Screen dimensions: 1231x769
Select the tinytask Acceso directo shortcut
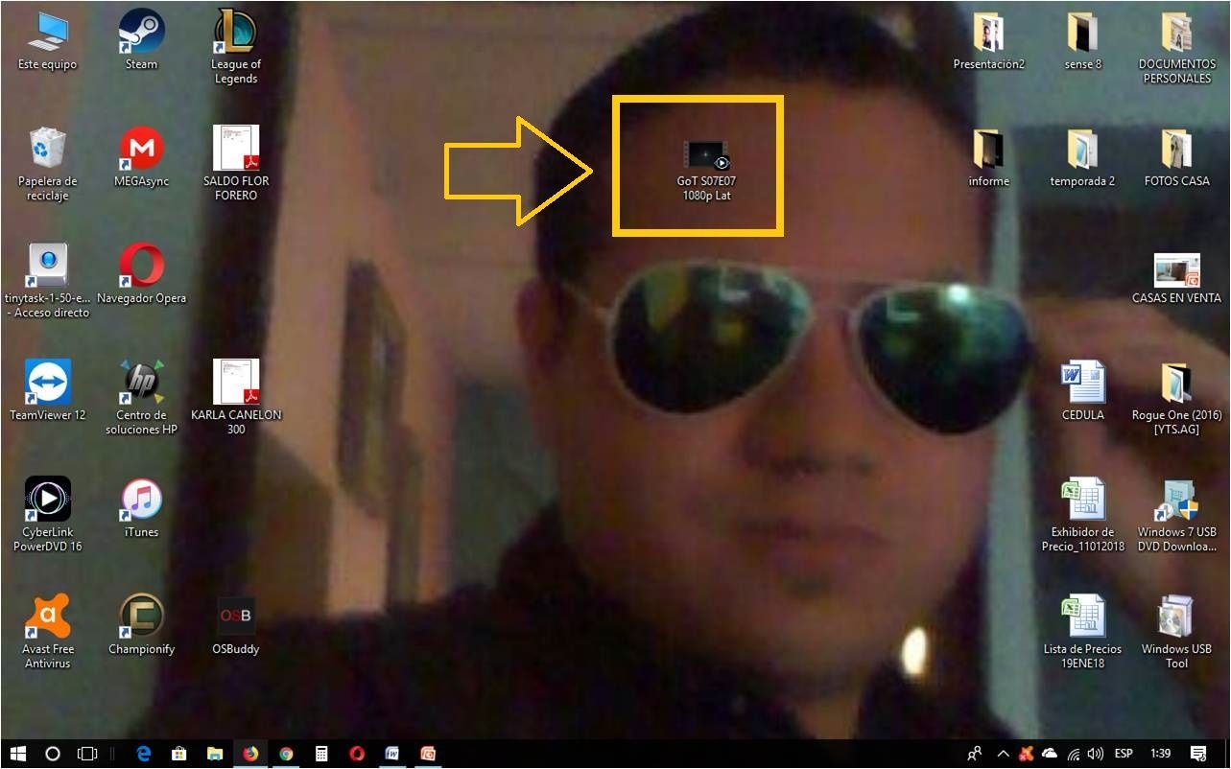pyautogui.click(x=47, y=282)
